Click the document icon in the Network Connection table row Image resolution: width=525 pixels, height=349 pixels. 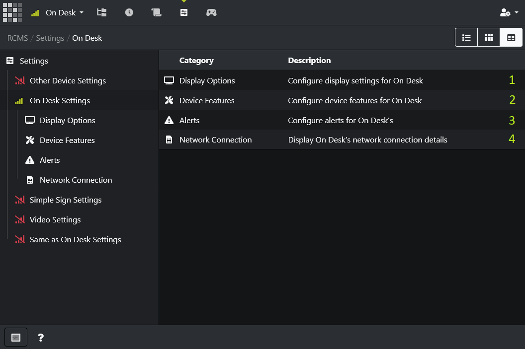[x=169, y=140]
